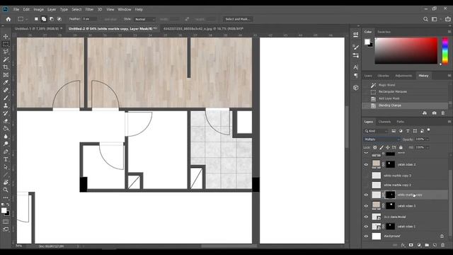Open the Character panel icon
453x255 pixels.
[355, 67]
